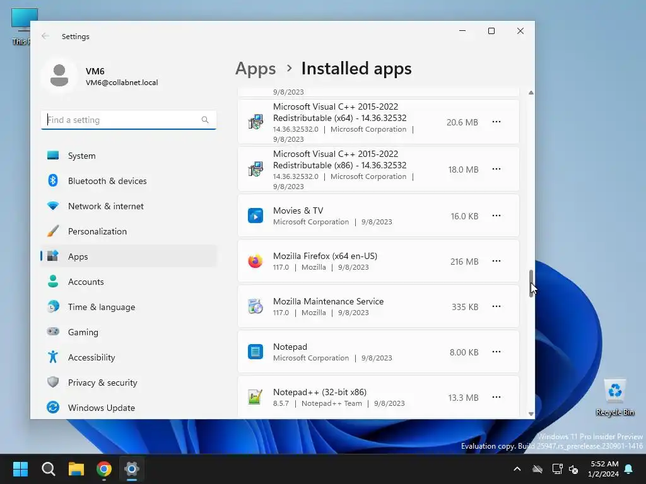Screen dimensions: 646x484
Task: Click the Visual C++ x86 installer icon
Action: [x=255, y=169]
